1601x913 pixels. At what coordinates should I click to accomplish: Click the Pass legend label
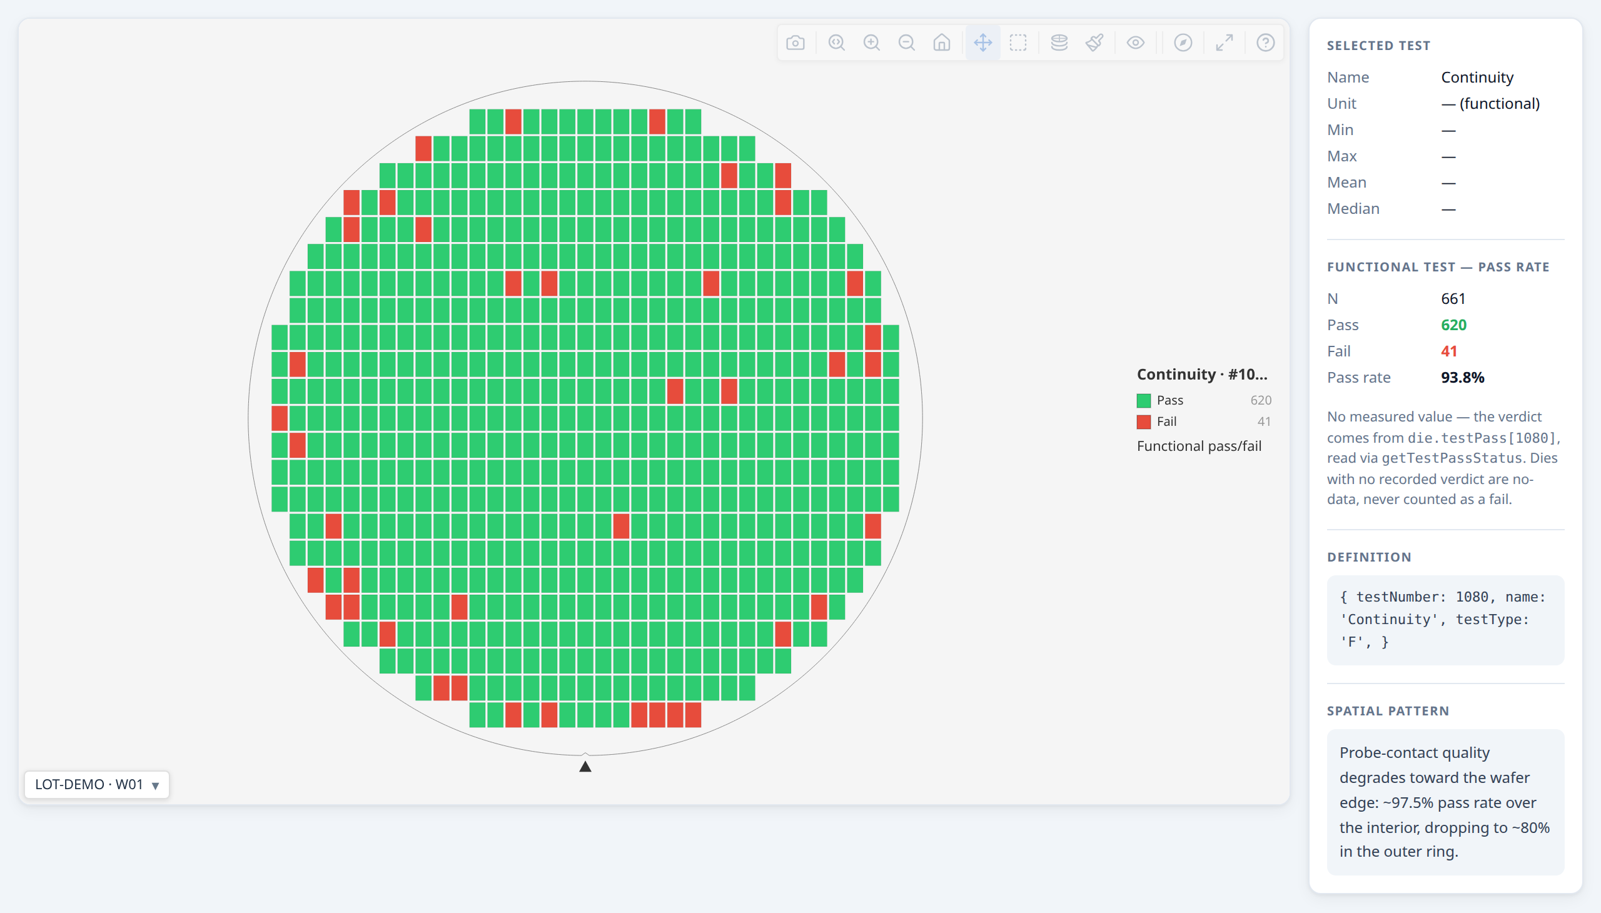[1170, 400]
